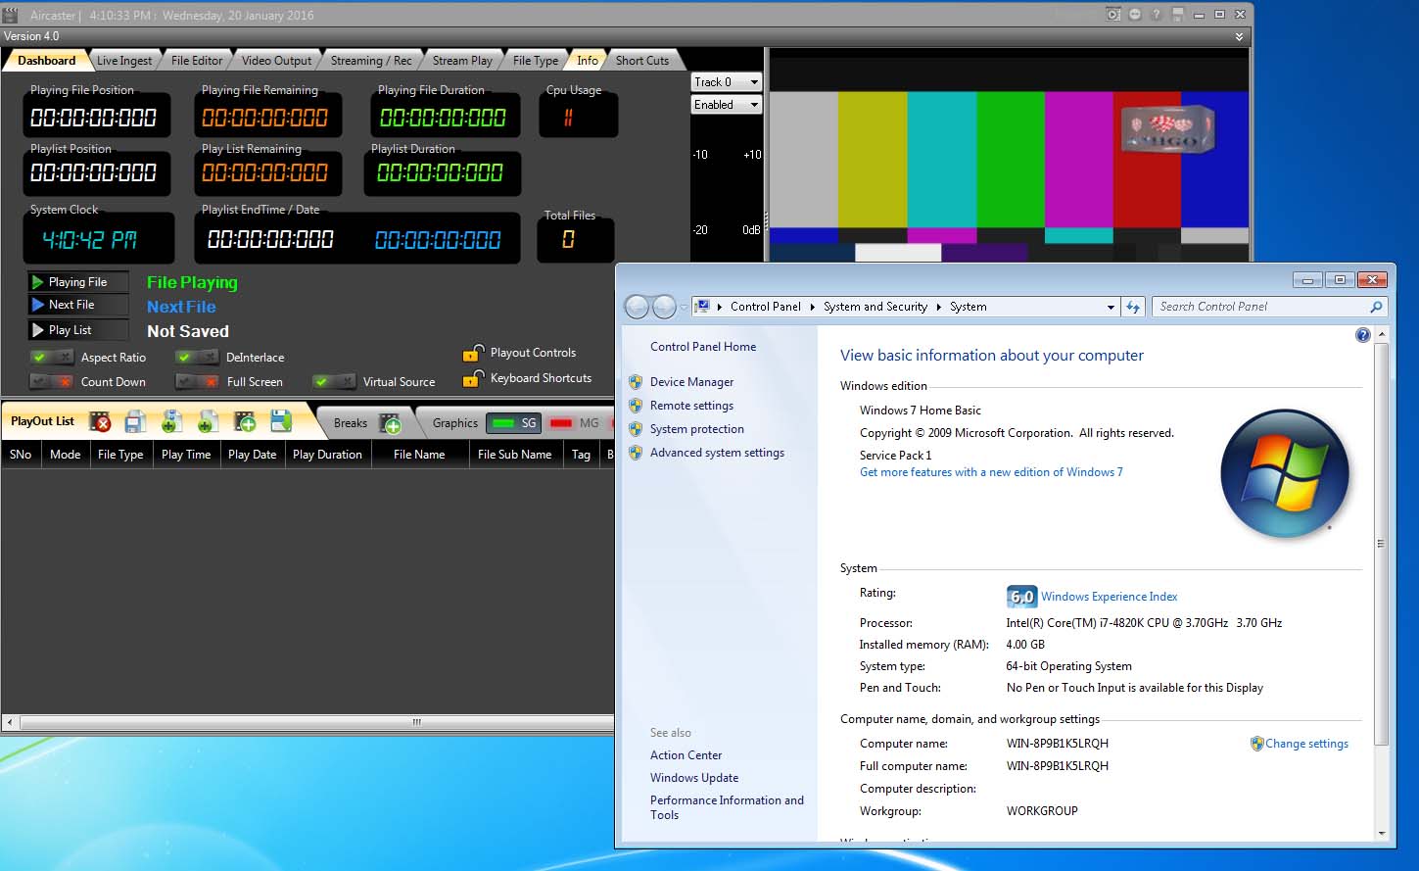Click the help question mark in Aircaster title bar
The width and height of the screenshot is (1419, 871).
point(1157,15)
